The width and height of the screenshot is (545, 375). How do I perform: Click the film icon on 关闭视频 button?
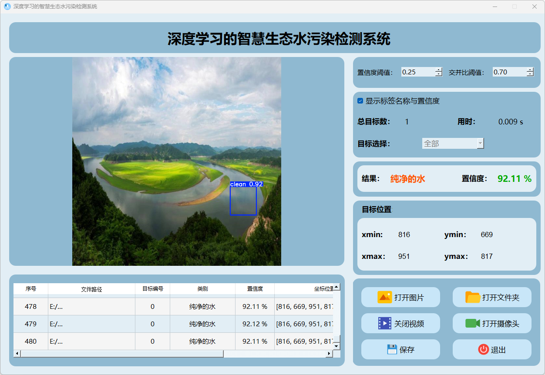click(385, 323)
